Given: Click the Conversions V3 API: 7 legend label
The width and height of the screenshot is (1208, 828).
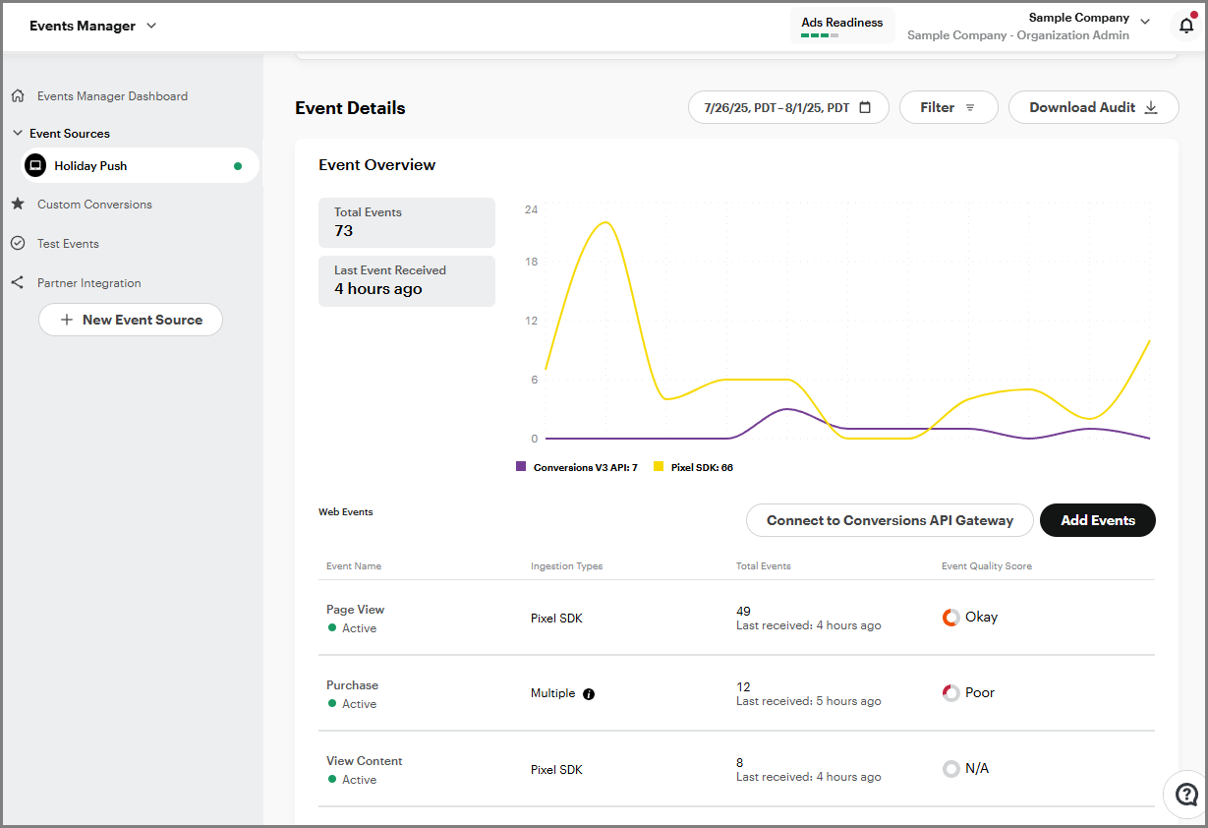Looking at the screenshot, I should point(586,468).
